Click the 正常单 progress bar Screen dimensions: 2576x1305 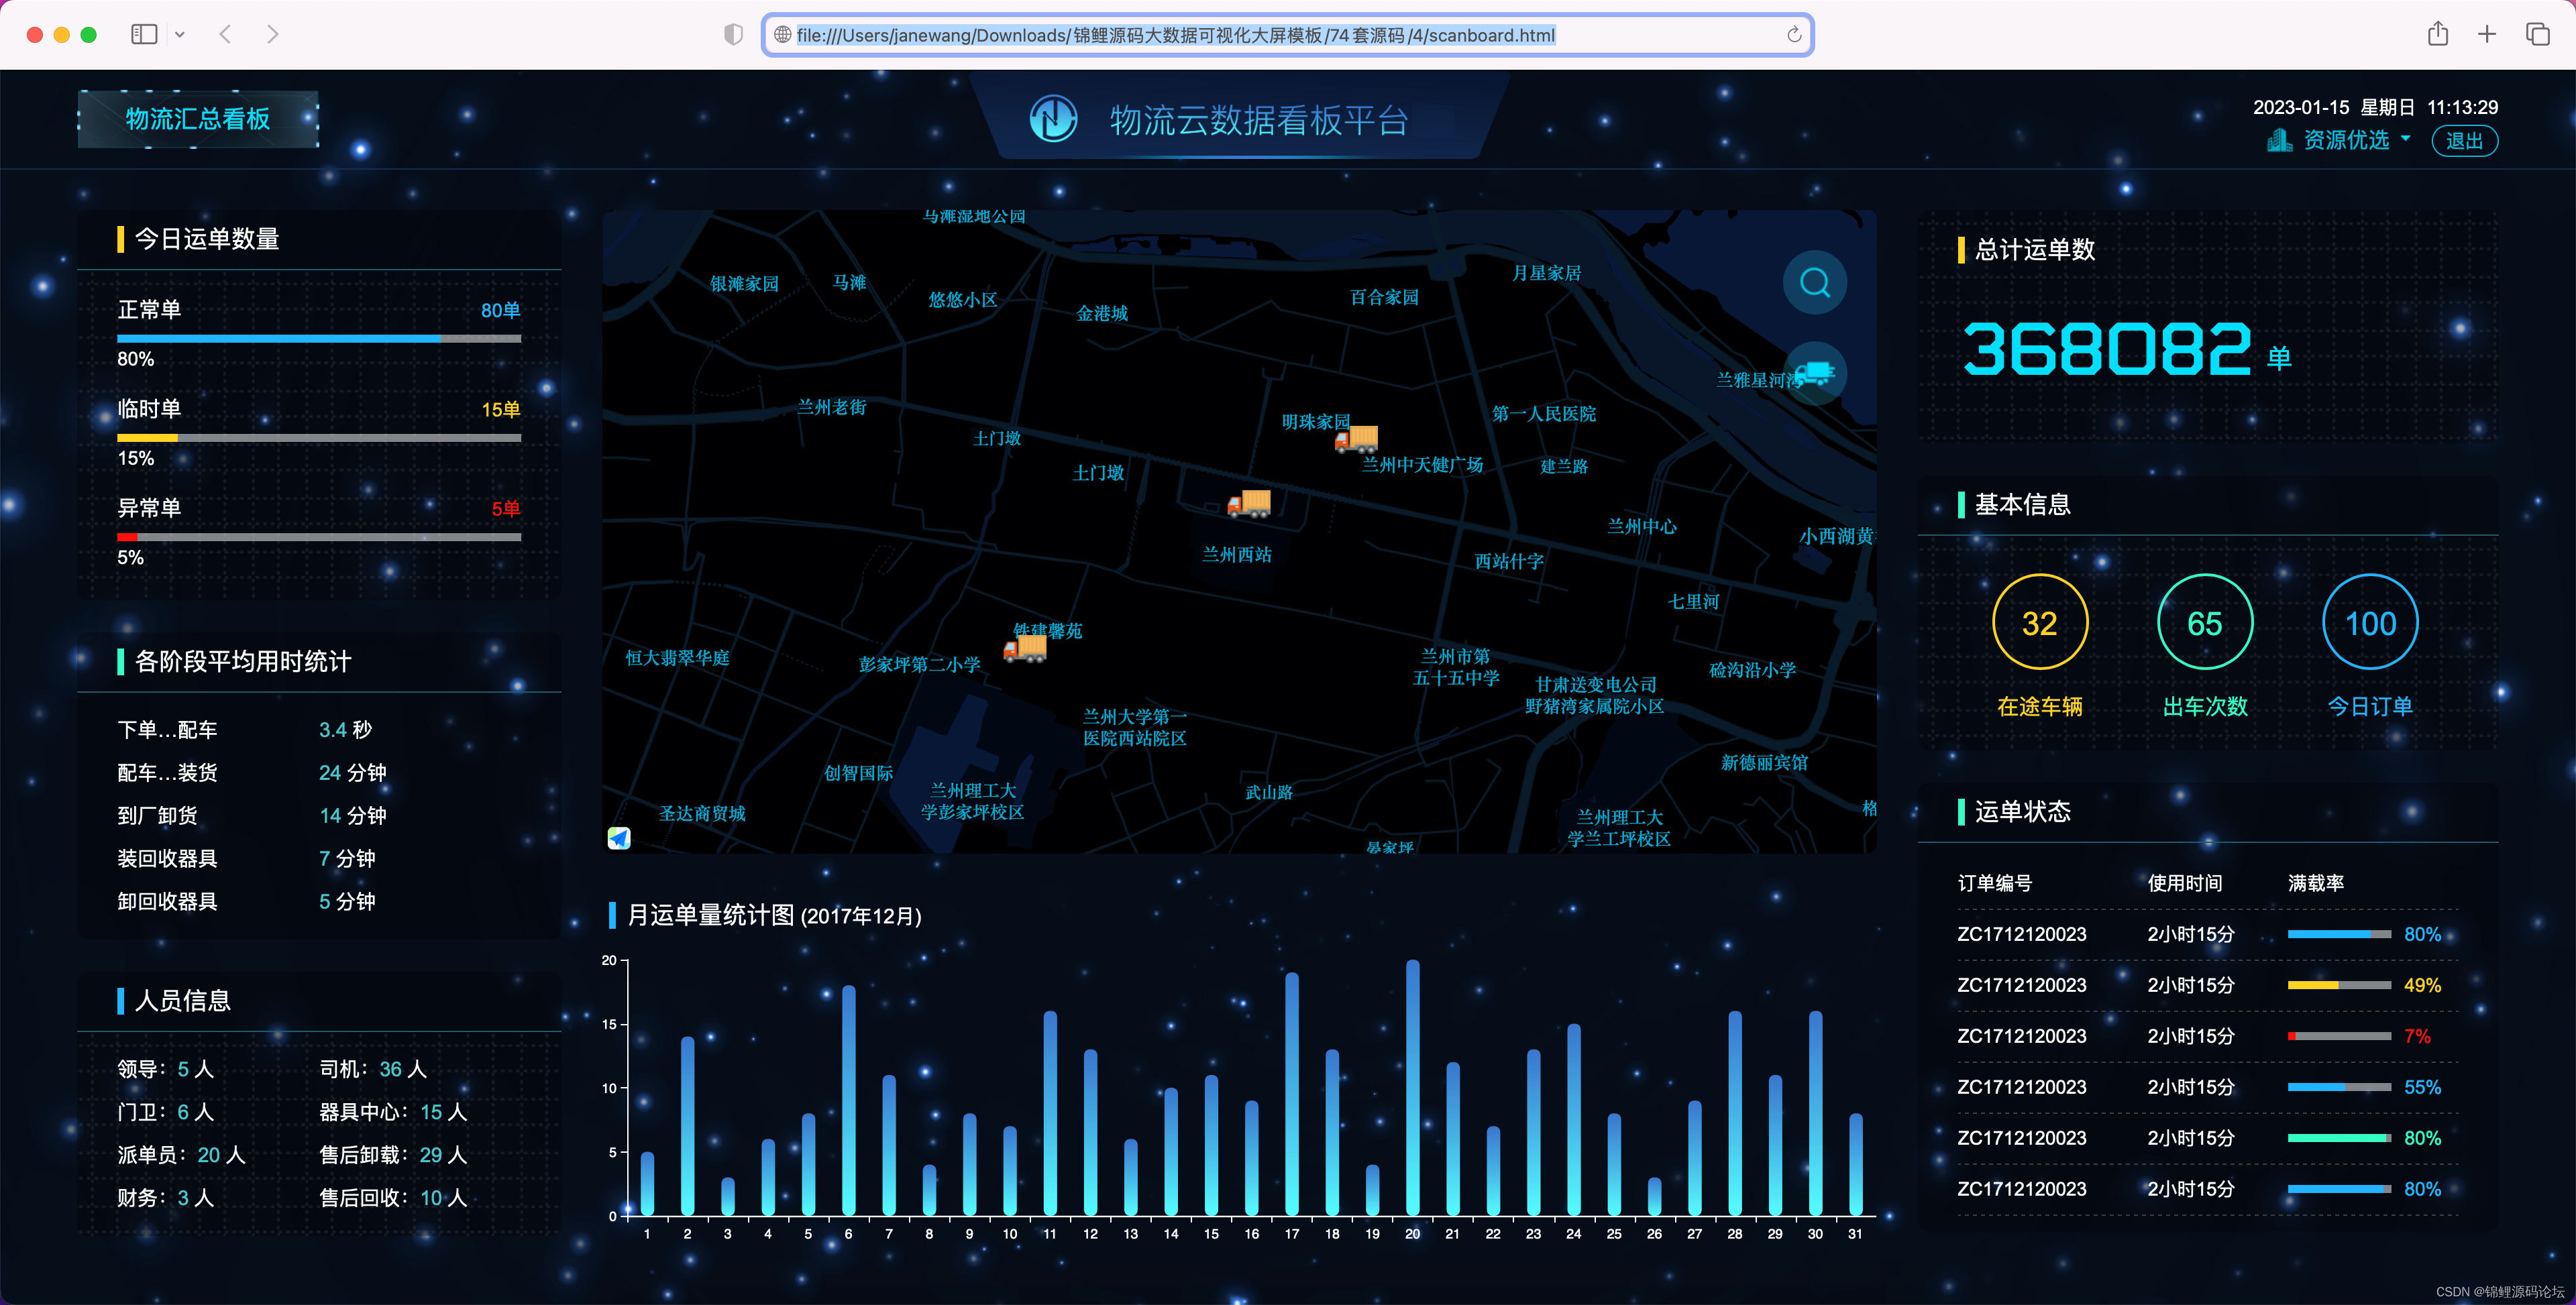tap(319, 339)
